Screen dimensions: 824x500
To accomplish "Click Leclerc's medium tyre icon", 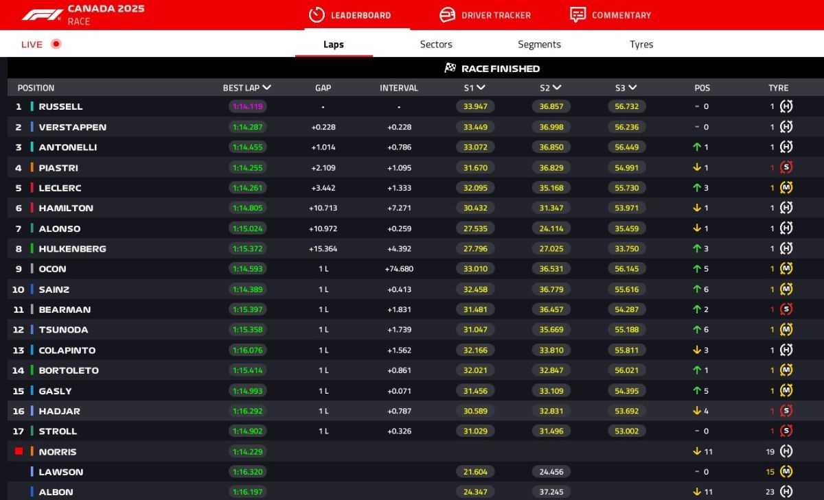I will pyautogui.click(x=786, y=188).
